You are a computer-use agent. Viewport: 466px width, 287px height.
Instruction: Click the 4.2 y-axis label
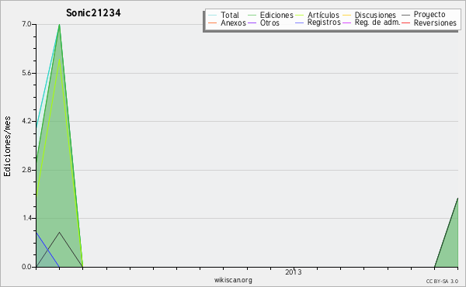click(x=27, y=121)
